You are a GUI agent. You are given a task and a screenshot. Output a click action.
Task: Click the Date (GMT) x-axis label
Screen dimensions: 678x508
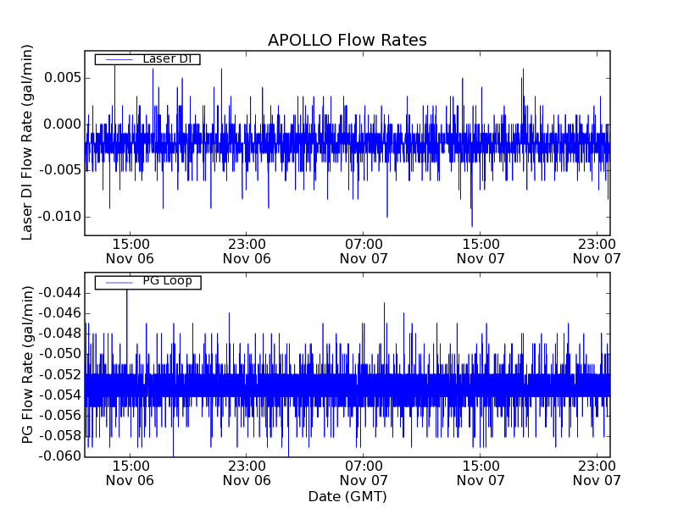point(347,496)
